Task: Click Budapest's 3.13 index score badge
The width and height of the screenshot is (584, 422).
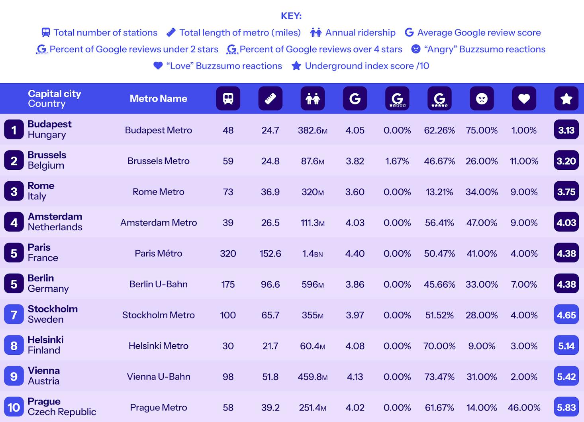Action: point(566,130)
